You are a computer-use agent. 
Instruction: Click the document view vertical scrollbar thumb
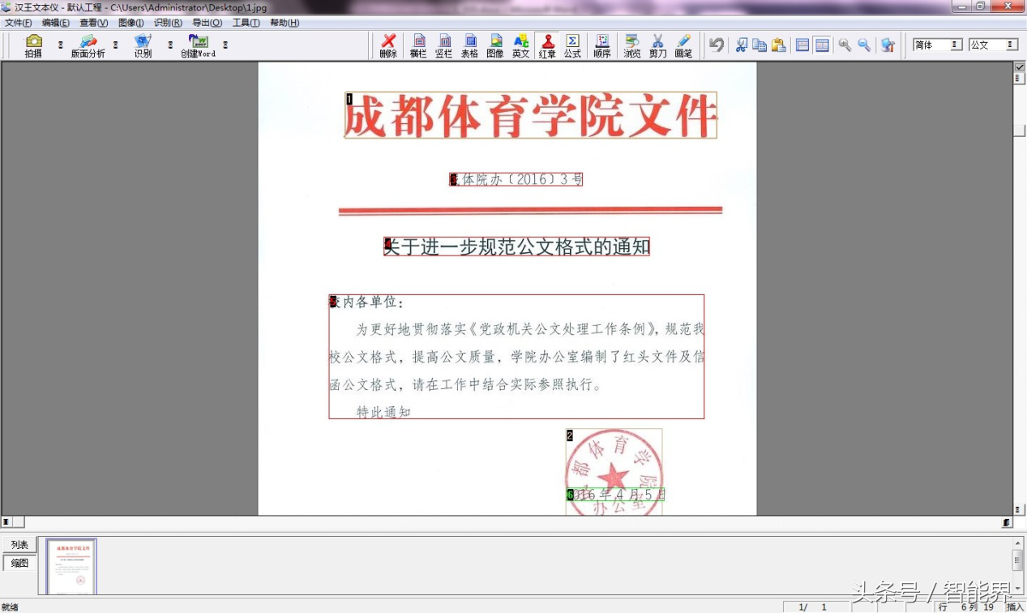tap(1019, 131)
